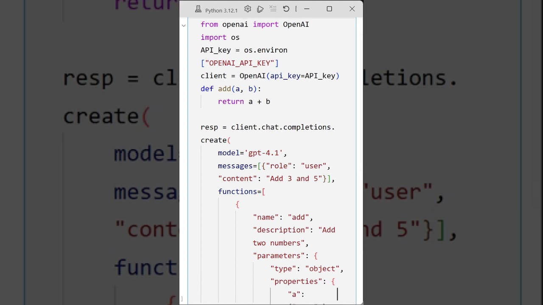Click the 'API_key = os.environ' line
This screenshot has width=543, height=305.
[244, 50]
